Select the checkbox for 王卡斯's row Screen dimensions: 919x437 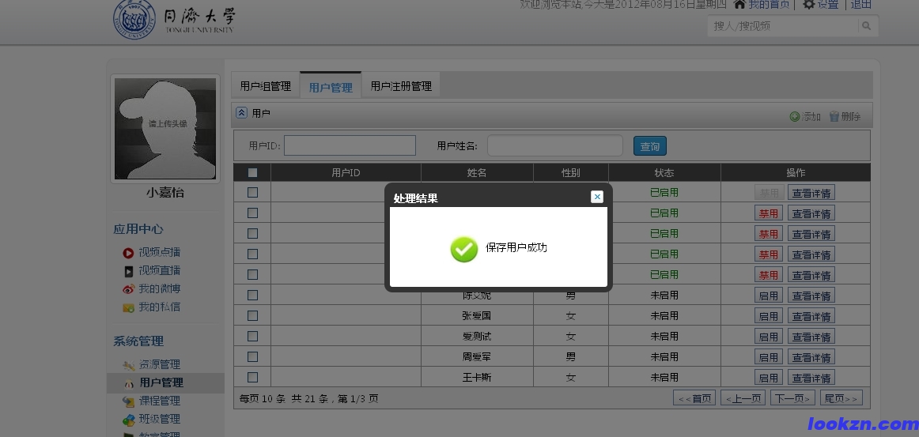[252, 377]
